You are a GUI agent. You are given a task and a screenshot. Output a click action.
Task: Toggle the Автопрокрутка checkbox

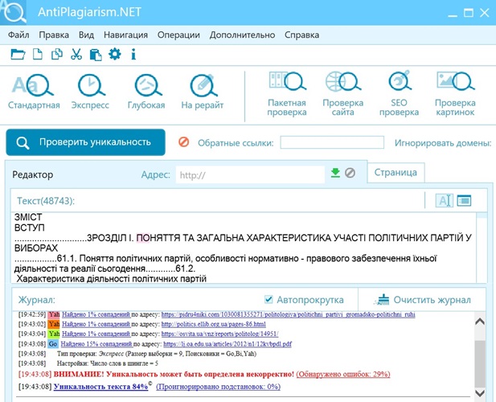(268, 299)
